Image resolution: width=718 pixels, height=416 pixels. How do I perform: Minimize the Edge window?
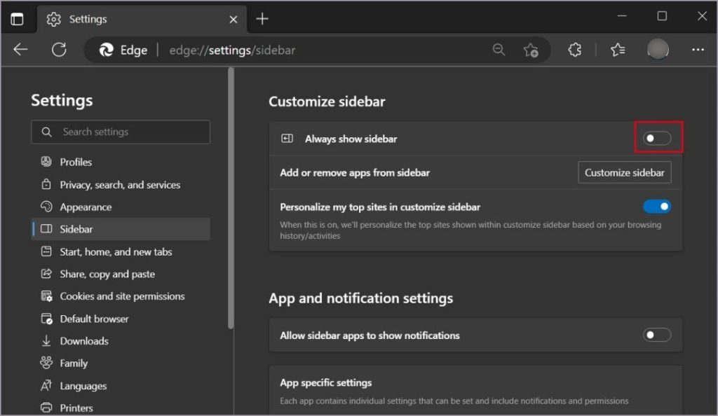click(622, 16)
